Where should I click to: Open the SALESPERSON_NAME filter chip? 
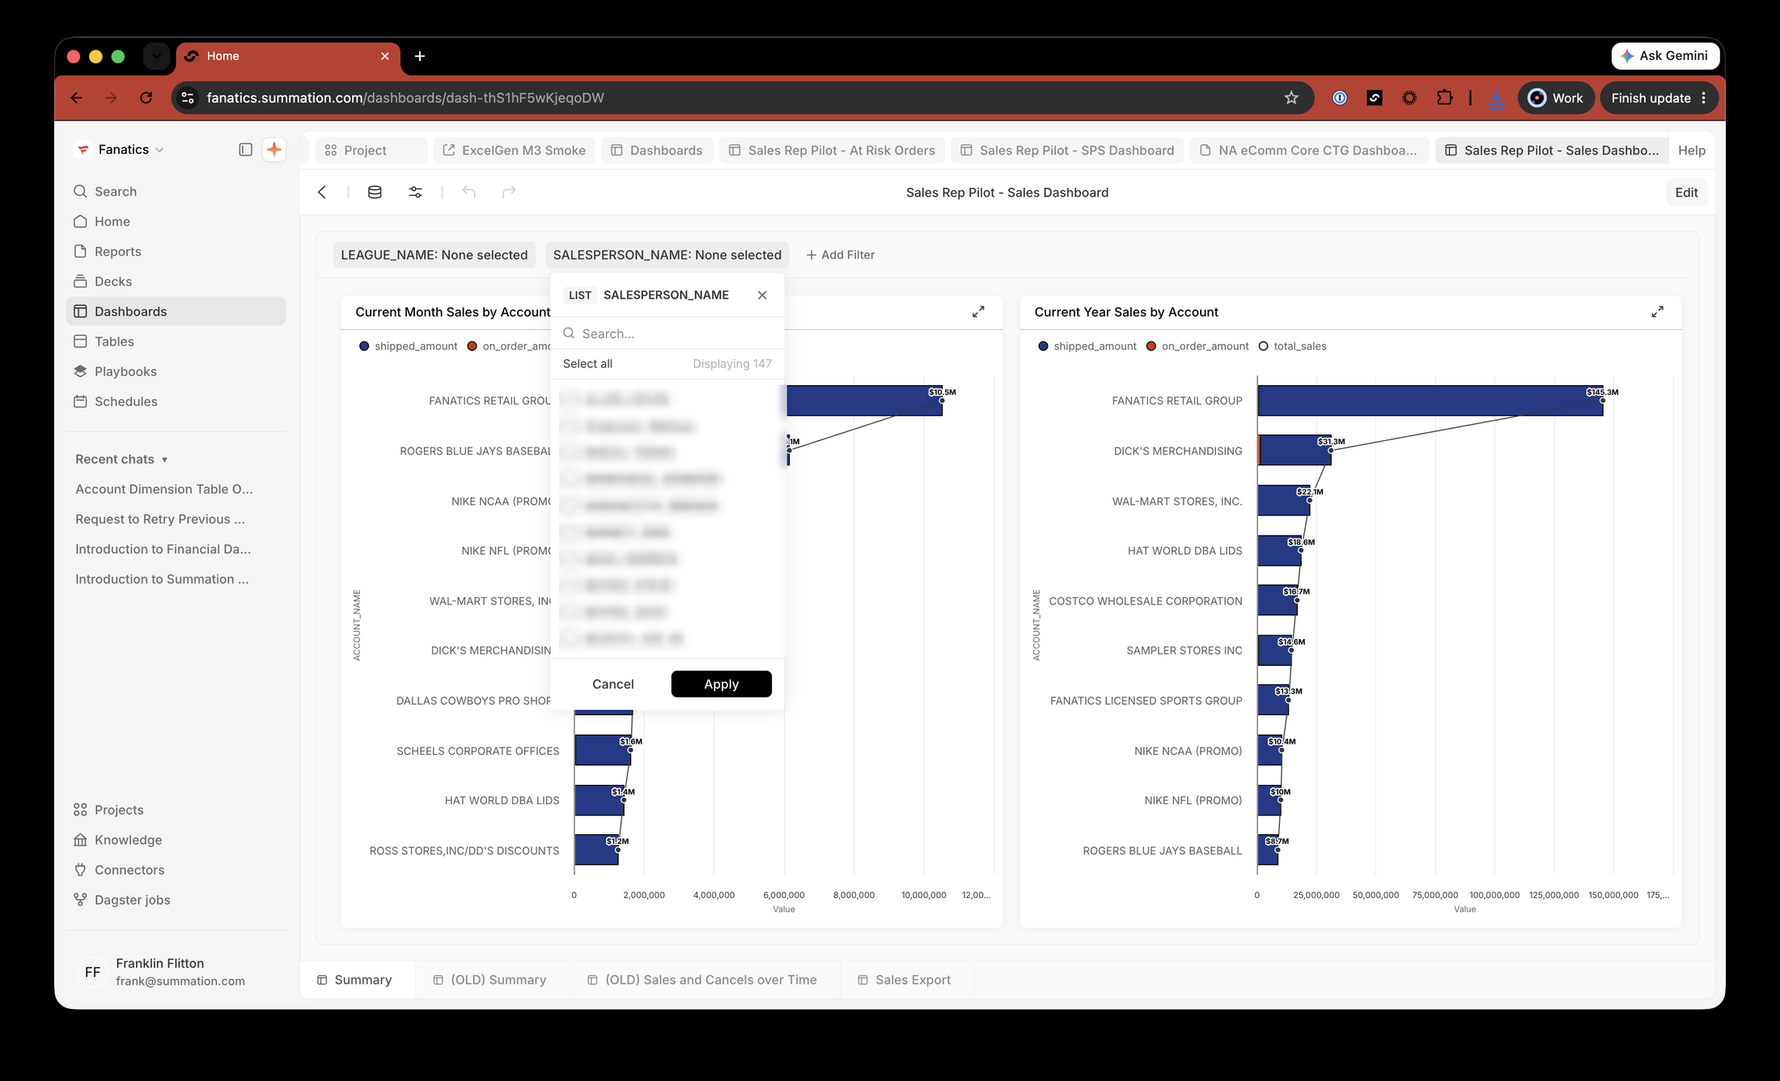pyautogui.click(x=667, y=255)
